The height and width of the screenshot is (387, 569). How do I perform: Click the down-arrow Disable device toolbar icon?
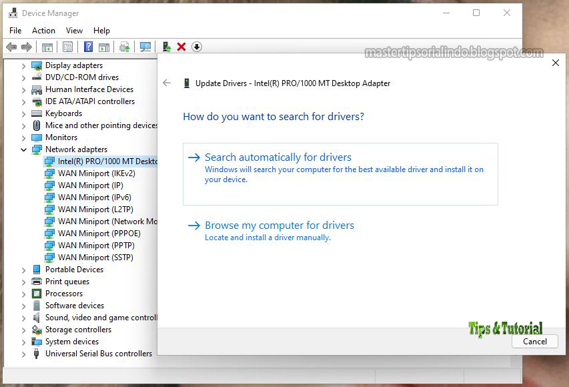coord(197,47)
